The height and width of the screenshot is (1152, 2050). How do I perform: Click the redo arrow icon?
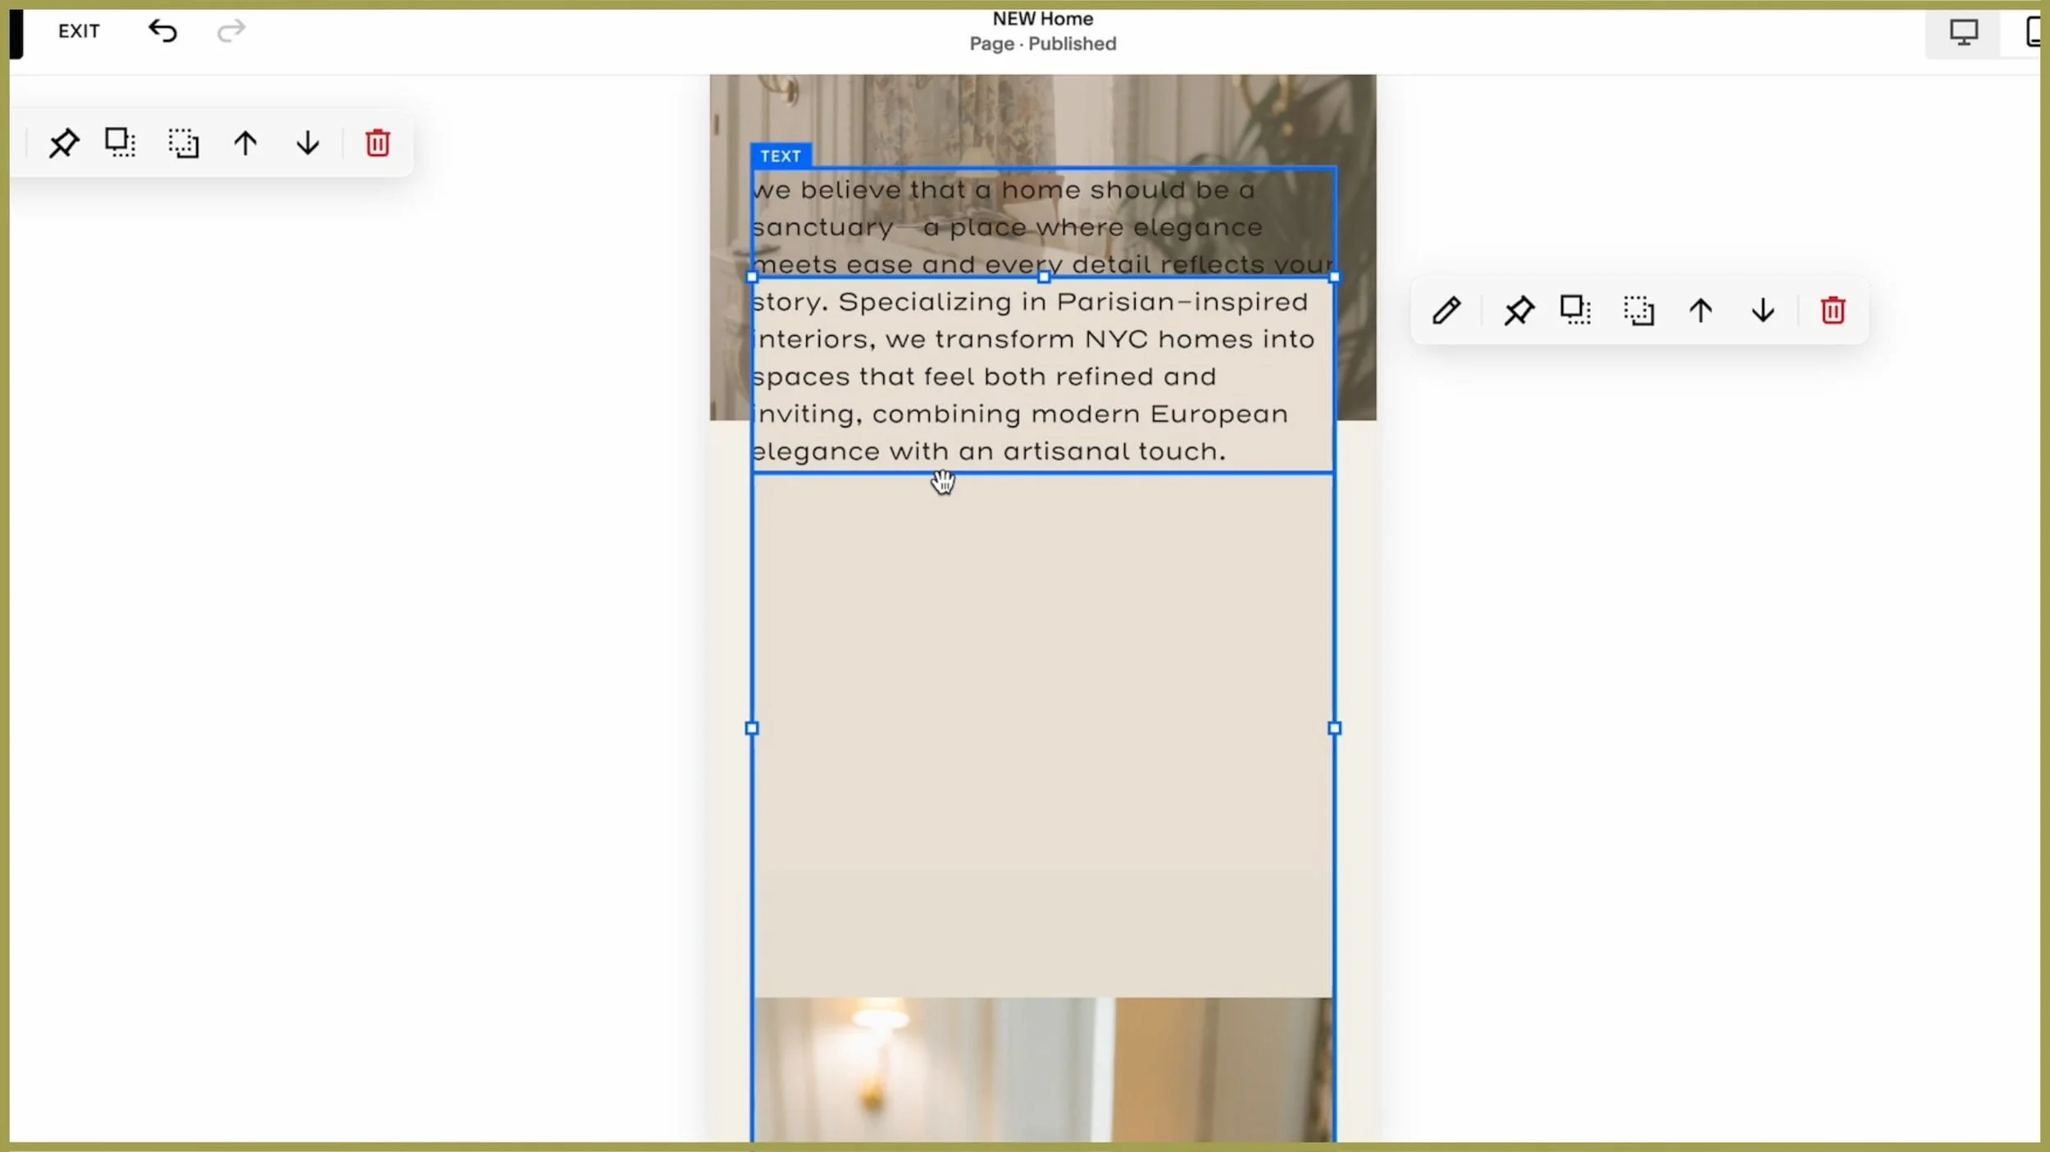click(x=231, y=31)
